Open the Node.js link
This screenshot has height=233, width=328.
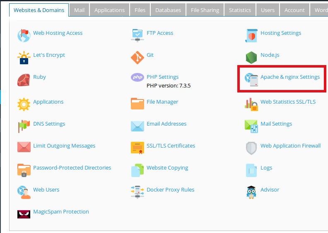(270, 55)
